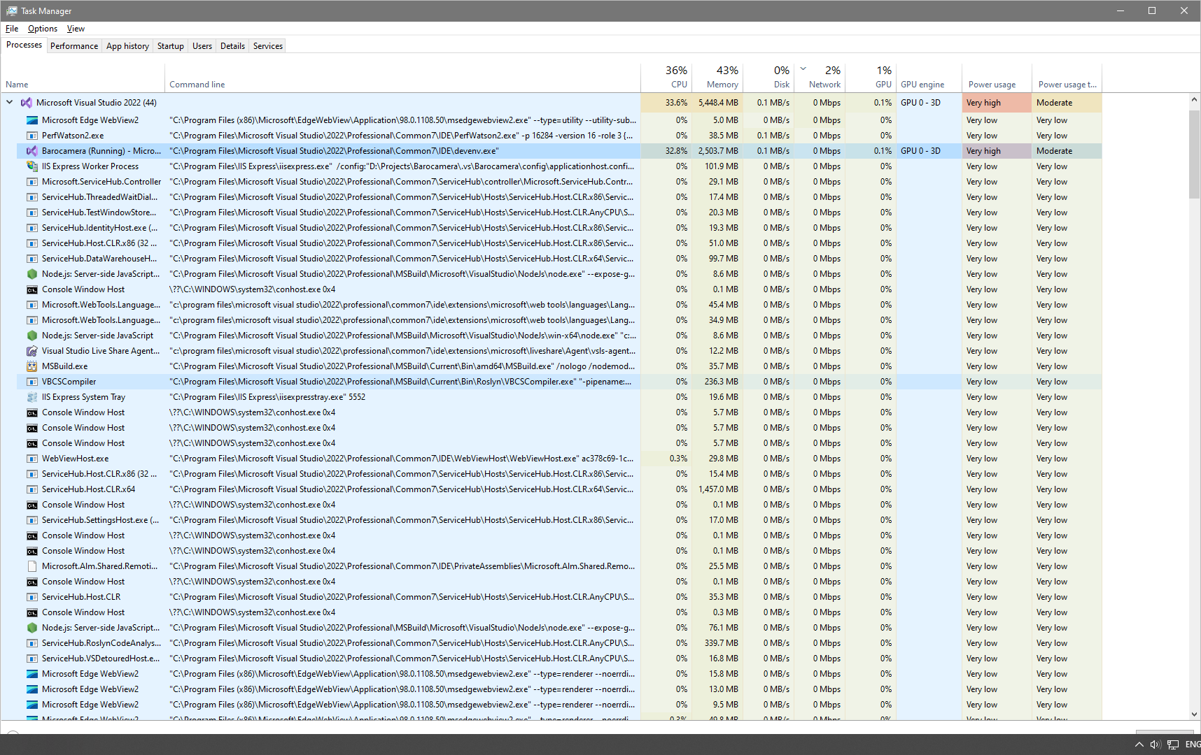The height and width of the screenshot is (755, 1201).
Task: Click the speaker icon in system tray
Action: 1155,744
